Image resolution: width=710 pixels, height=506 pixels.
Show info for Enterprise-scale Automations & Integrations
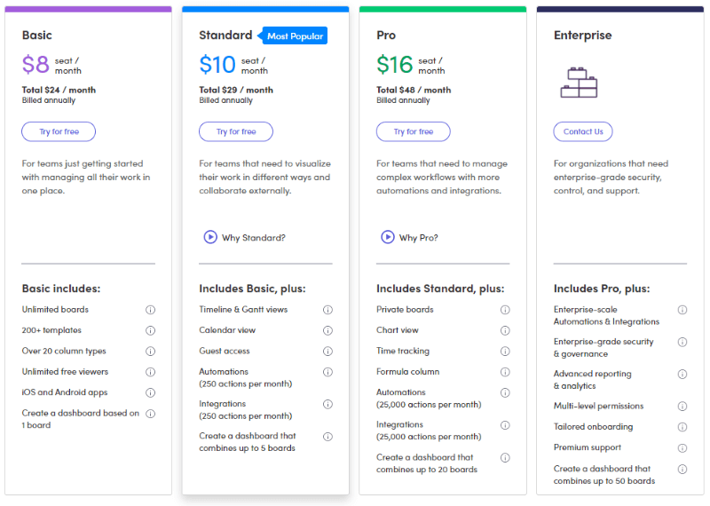tap(682, 310)
